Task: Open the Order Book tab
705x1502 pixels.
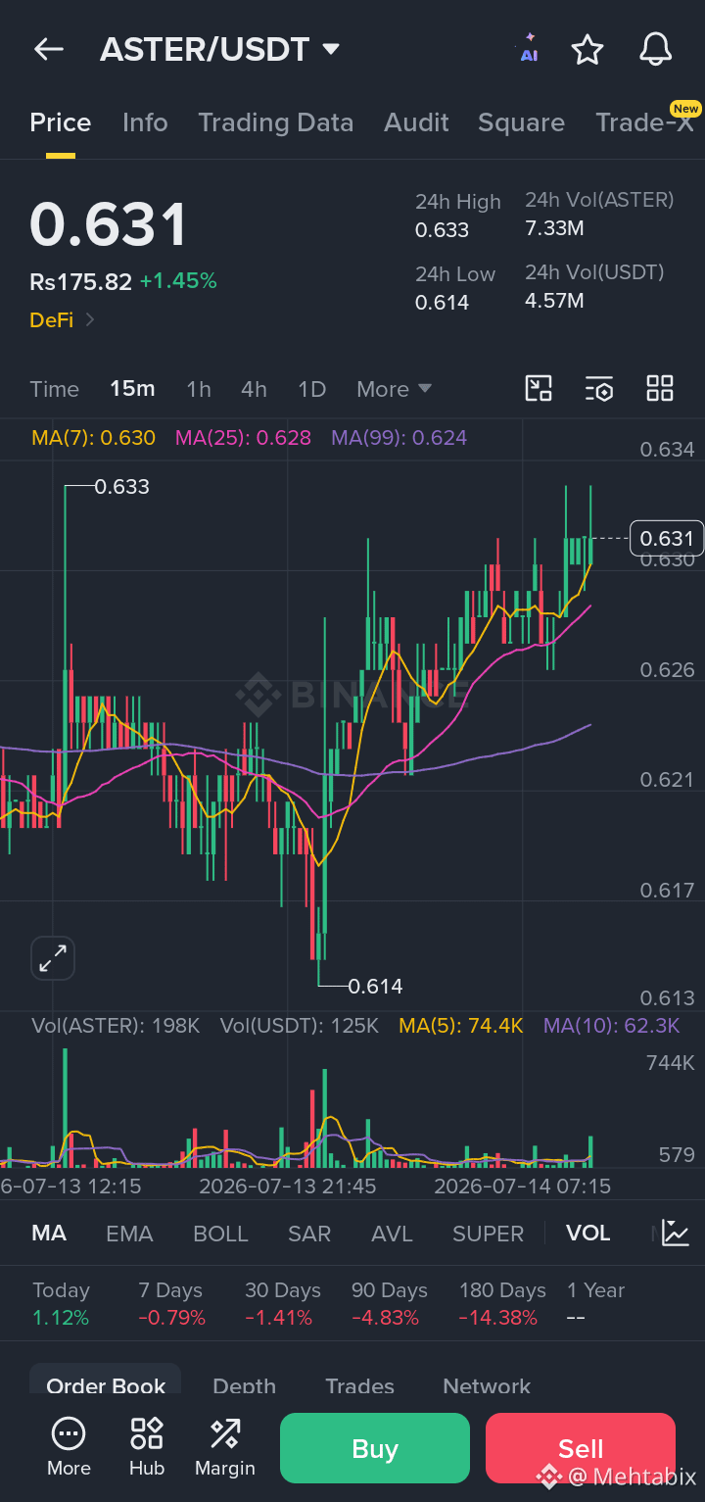Action: [106, 1385]
